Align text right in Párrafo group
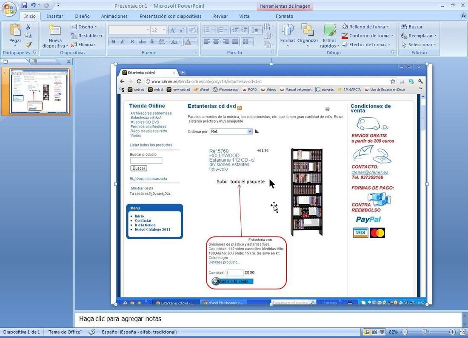The image size is (468, 338). pos(225,42)
